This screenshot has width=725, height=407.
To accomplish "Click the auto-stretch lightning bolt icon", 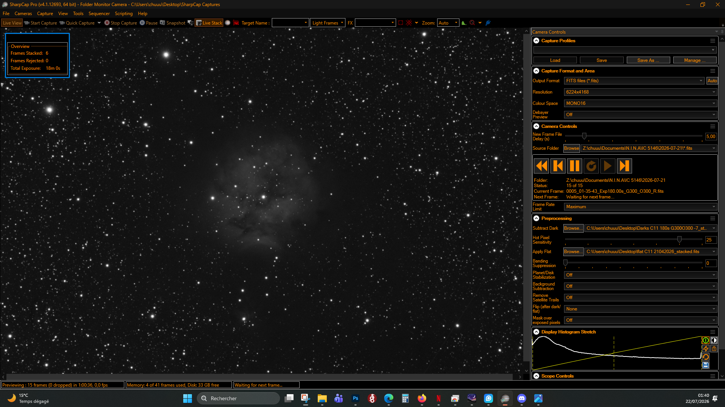I will tap(705, 349).
